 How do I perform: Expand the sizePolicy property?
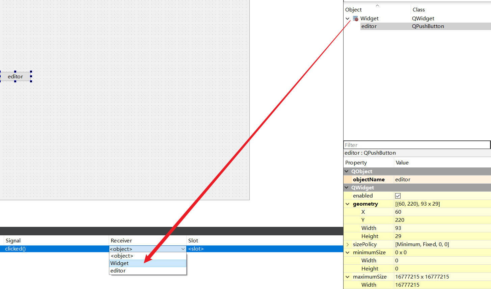[348, 244]
